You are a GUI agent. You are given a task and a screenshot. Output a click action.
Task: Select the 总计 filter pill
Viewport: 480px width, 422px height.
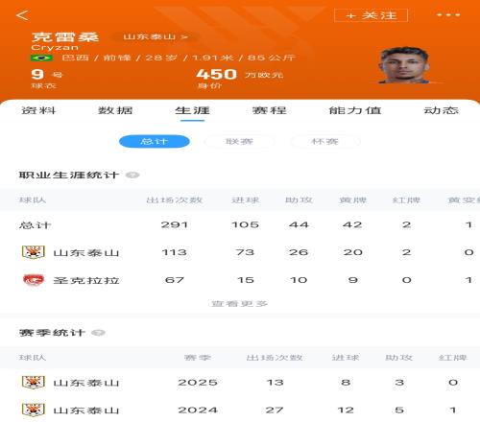point(155,141)
